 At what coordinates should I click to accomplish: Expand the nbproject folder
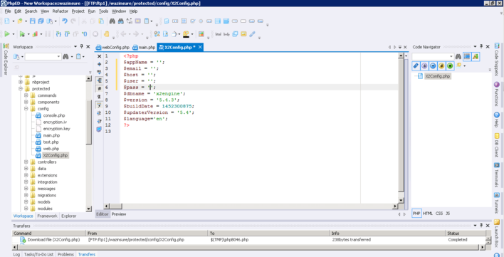click(x=21, y=82)
